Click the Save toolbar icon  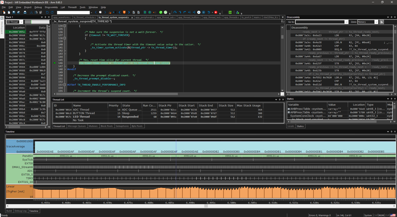coord(14,12)
